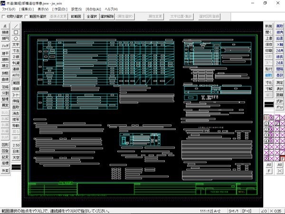Toggle layer 1 in the layer panel
Image resolution: width=285 pixels, height=214 pixels.
click(x=266, y=124)
